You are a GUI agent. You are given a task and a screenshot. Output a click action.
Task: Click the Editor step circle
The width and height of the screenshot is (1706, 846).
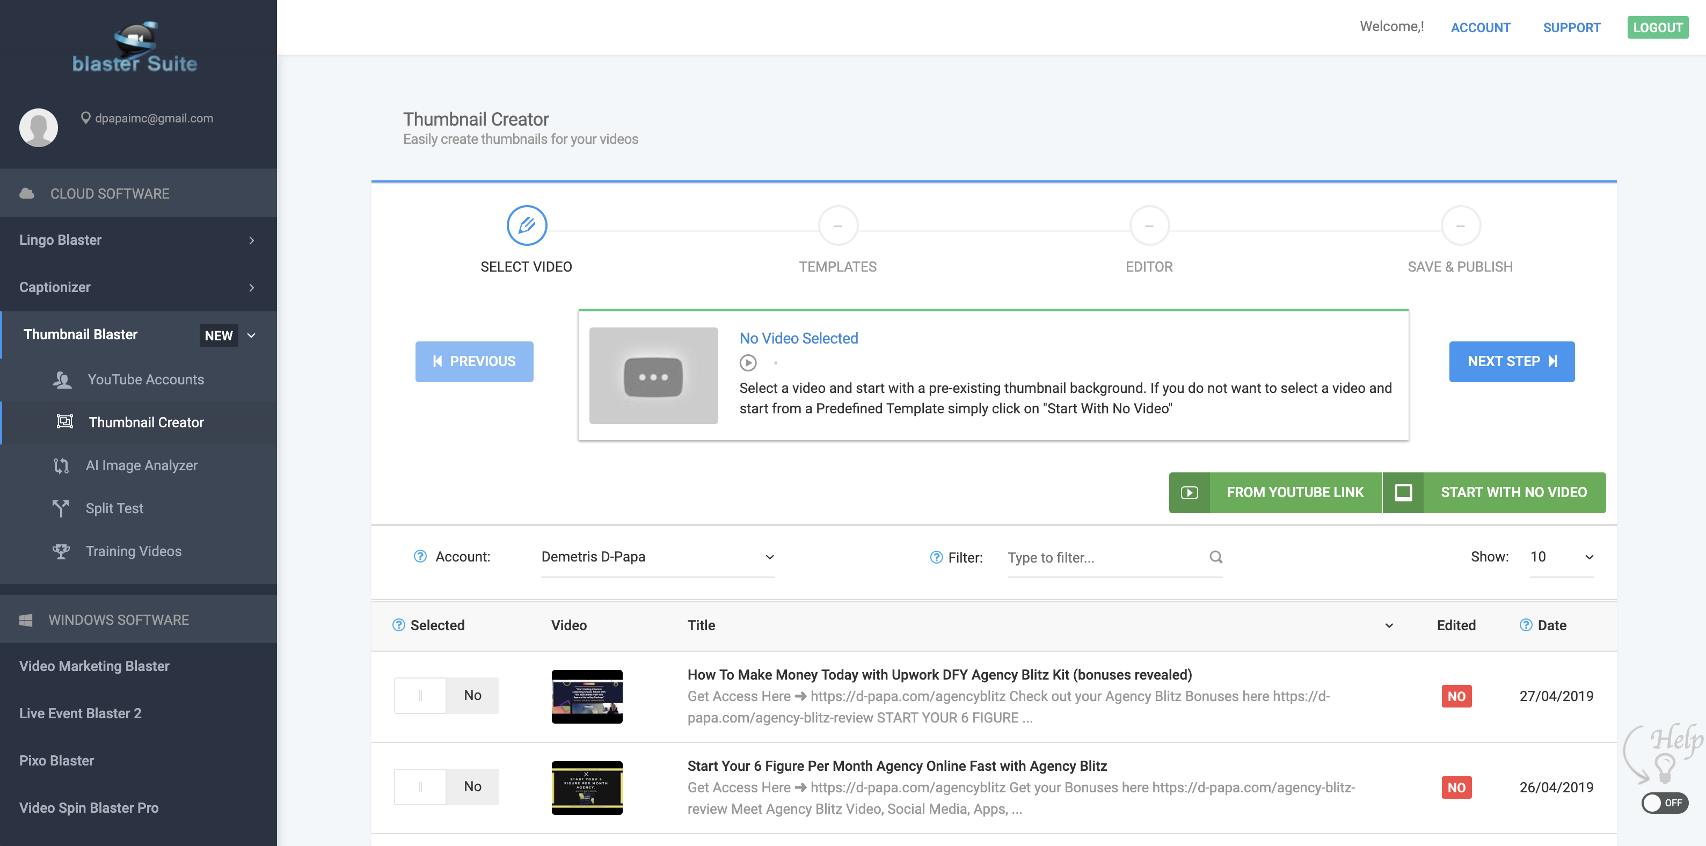1149,225
